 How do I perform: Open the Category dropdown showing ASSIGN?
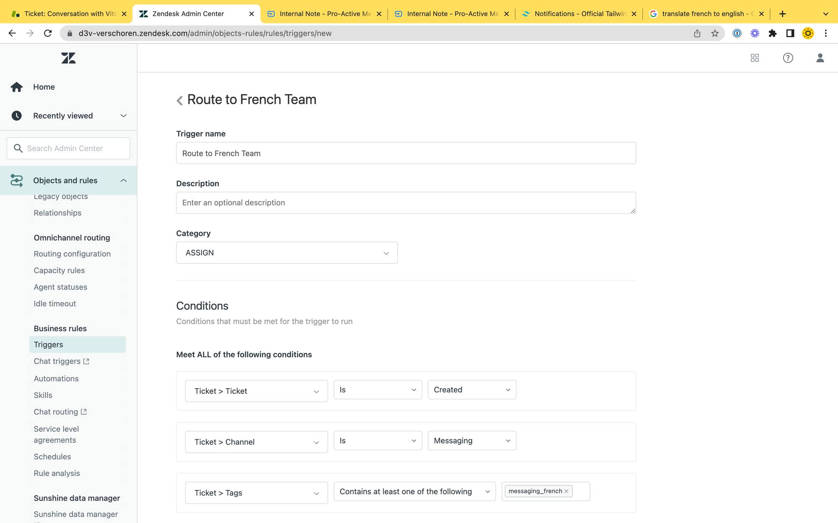287,253
